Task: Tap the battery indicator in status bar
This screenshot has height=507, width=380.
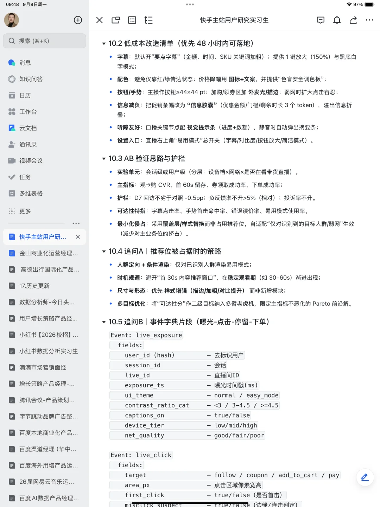Action: [369, 5]
